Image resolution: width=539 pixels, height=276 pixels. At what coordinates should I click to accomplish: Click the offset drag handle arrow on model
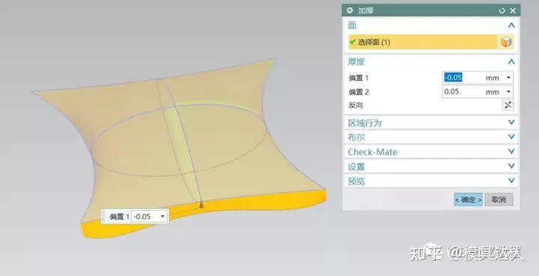click(x=201, y=205)
